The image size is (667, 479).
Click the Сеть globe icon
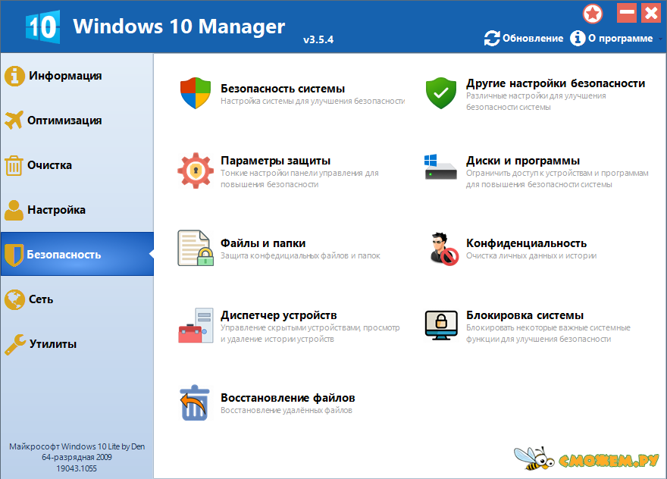coord(14,299)
